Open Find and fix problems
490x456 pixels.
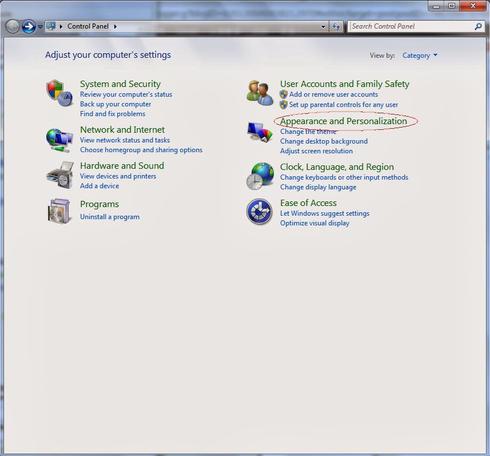coord(113,114)
